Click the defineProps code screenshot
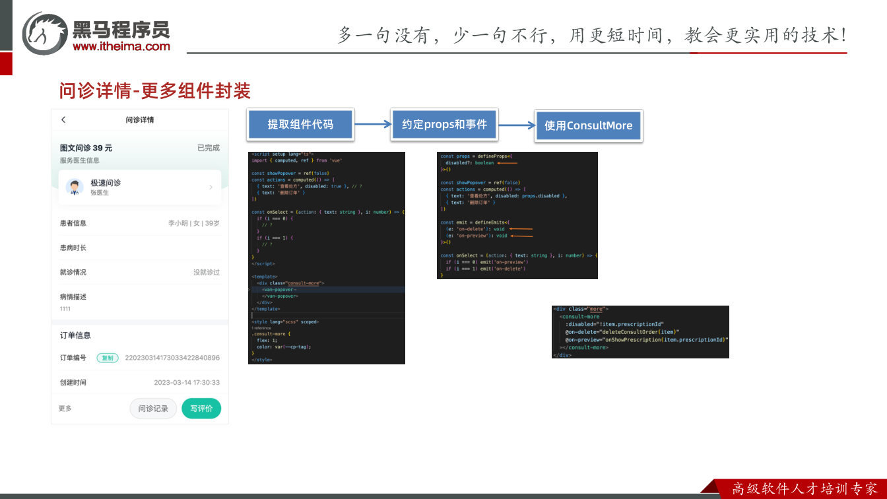The image size is (887, 499). coord(517,215)
